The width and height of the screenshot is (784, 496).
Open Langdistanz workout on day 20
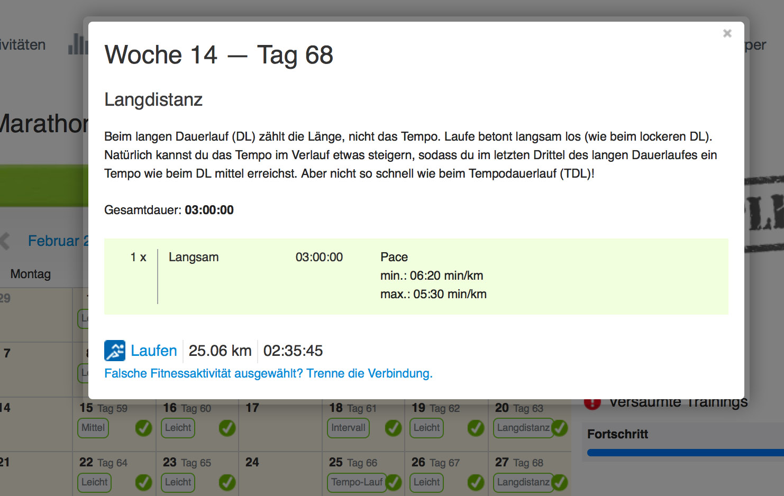pos(523,428)
